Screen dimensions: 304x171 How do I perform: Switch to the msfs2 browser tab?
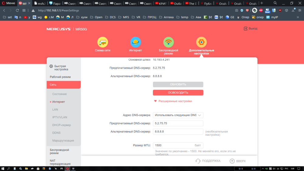[40, 3]
